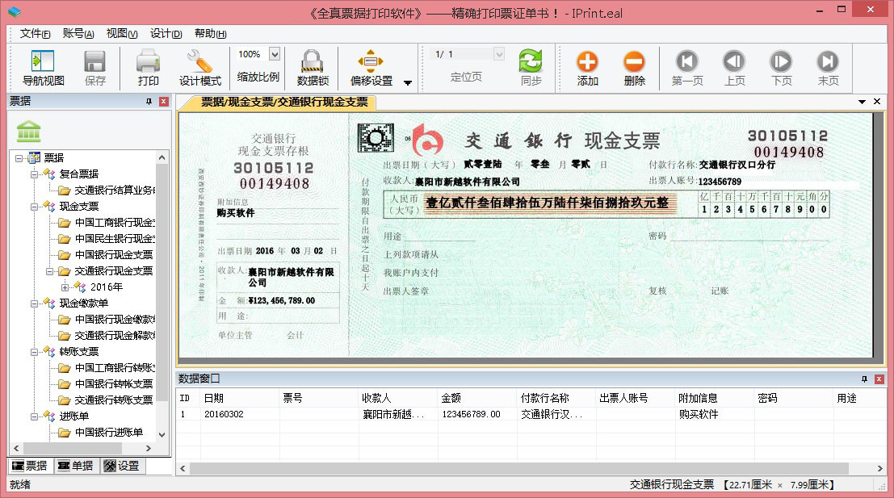This screenshot has height=498, width=894.
Task: Collapse the root 票据 tree node
Action: [19, 158]
